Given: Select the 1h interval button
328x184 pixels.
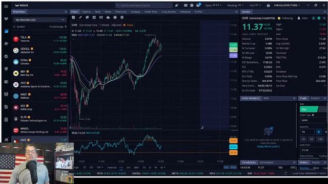Looking at the screenshot, I should click(x=144, y=167).
